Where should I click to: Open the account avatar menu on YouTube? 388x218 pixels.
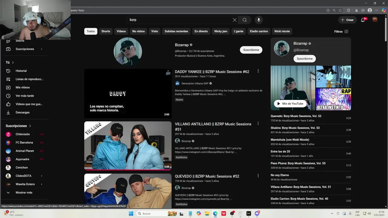pos(375,20)
